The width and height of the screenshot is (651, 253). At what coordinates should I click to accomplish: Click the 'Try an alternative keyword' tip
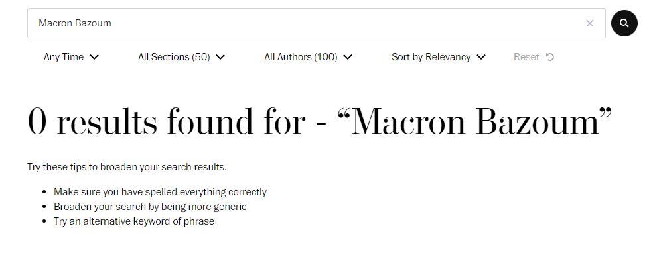coord(134,221)
